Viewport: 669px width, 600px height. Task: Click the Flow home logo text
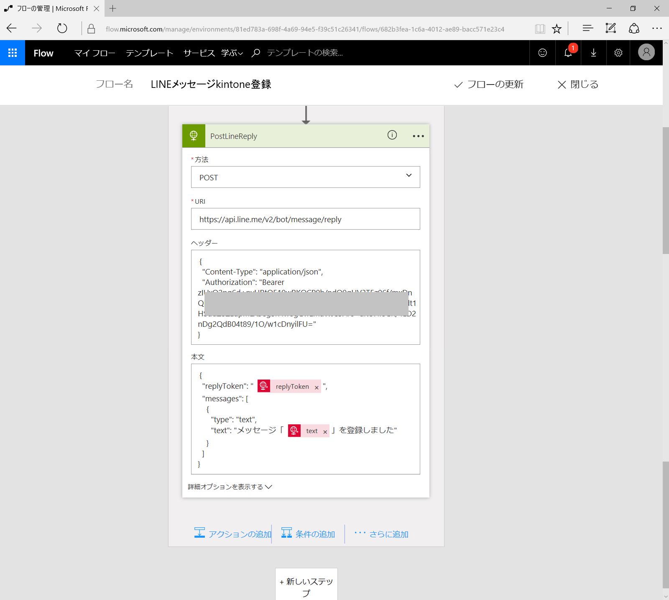click(43, 53)
